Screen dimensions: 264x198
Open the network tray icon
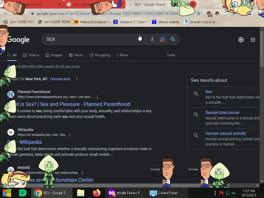(x=228, y=193)
